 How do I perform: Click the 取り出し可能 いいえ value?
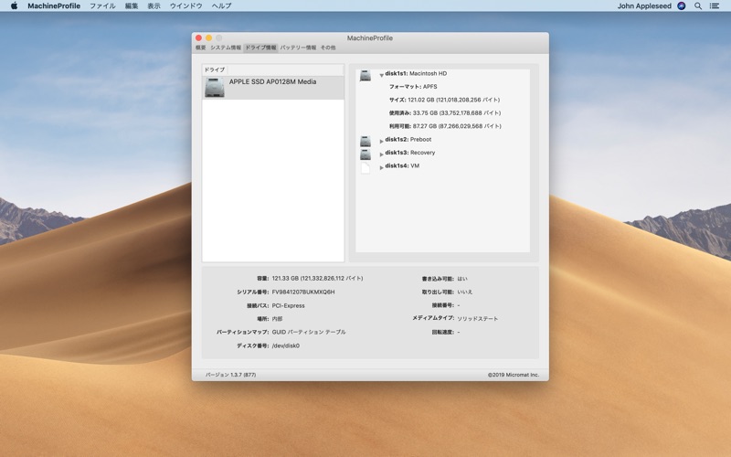(464, 292)
